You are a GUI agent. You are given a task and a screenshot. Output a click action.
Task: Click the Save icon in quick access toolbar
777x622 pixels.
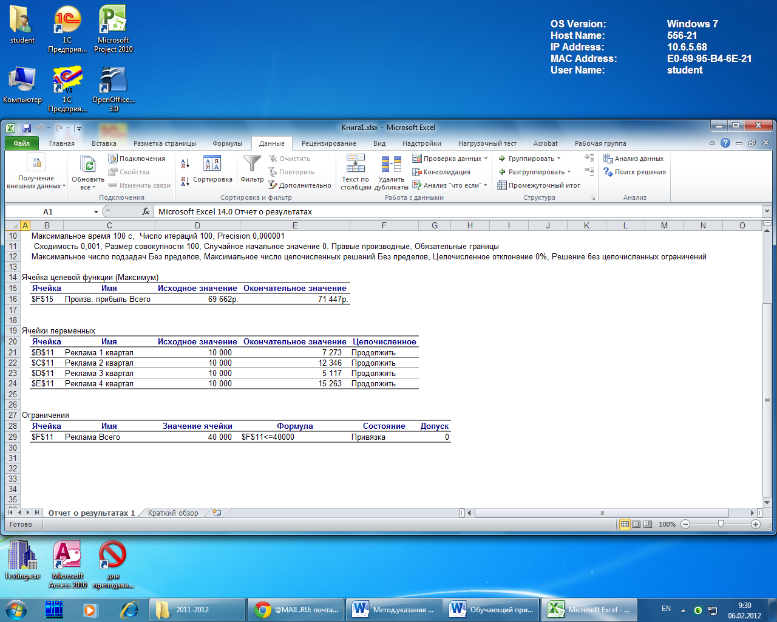(27, 128)
